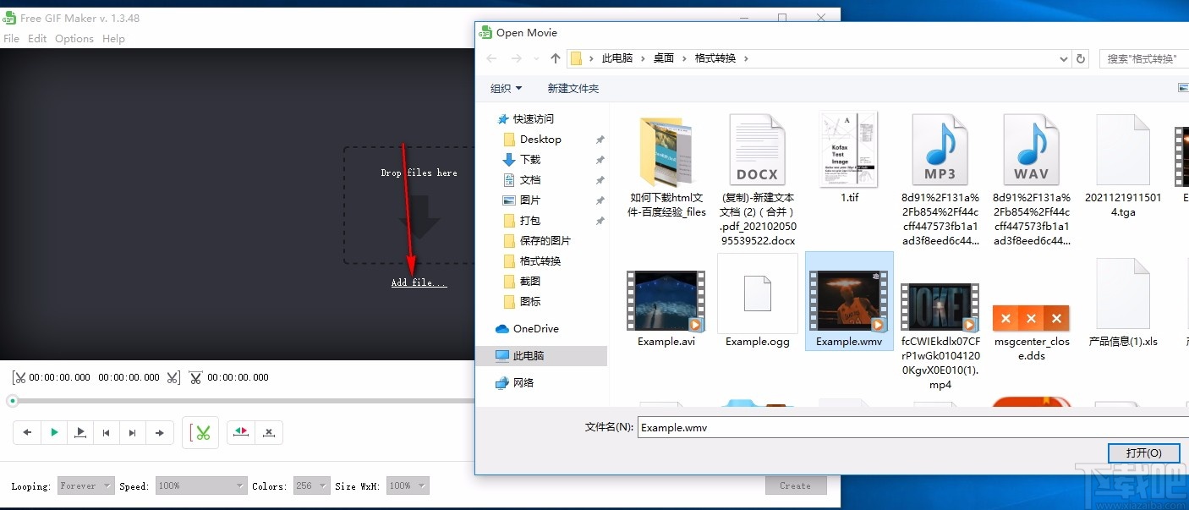Go up one folder level
Screen dimensions: 1189x510
[x=555, y=58]
